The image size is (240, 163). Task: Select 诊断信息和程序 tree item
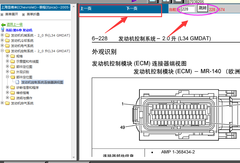click(x=27, y=88)
